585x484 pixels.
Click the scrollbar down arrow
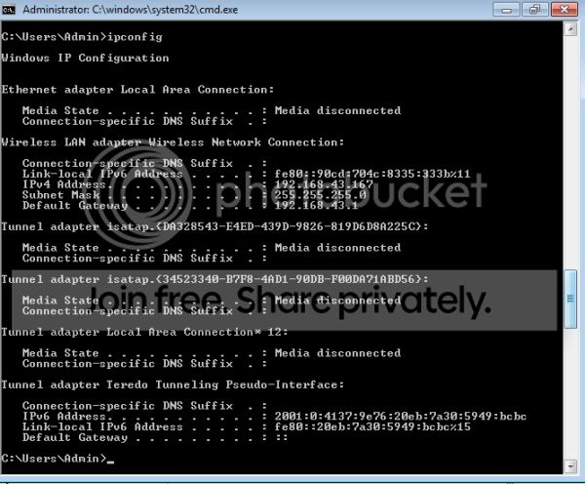tap(570, 466)
